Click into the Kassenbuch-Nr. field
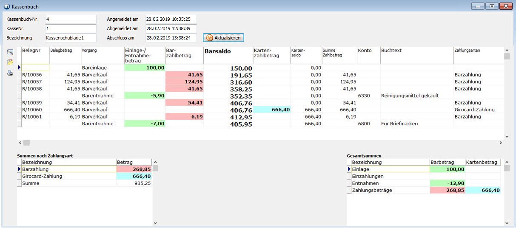516x228 pixels. (71, 19)
